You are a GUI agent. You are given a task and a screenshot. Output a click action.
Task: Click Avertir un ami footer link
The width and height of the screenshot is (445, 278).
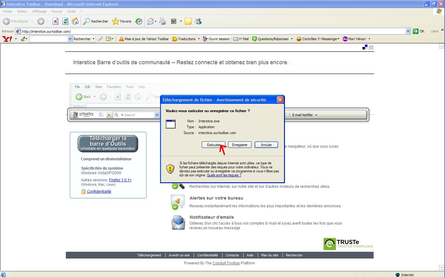[179, 255]
